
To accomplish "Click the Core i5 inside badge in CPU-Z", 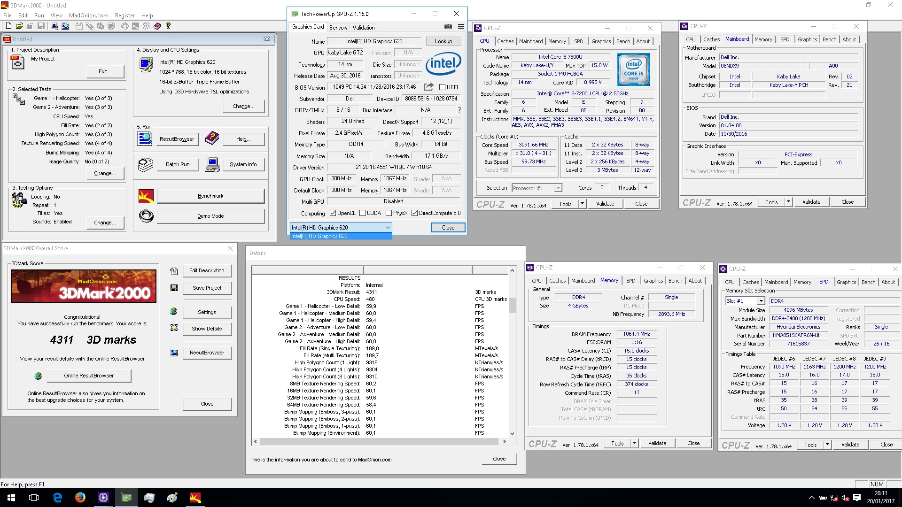I will tap(634, 69).
